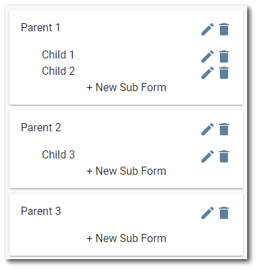
Task: Delete Child 3 with trash icon
Action: [224, 156]
